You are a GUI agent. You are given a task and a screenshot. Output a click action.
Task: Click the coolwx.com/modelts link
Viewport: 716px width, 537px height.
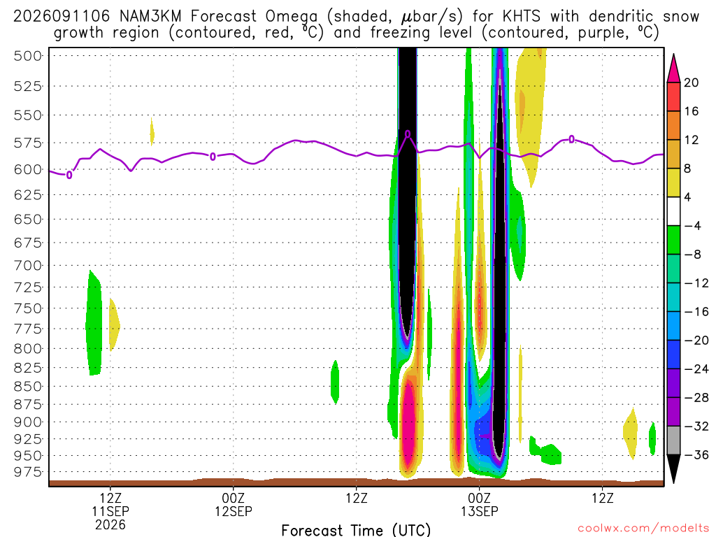[643, 529]
